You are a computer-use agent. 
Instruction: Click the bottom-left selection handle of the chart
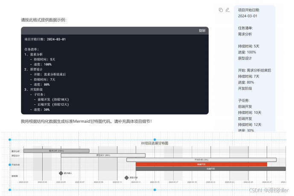point(10,190)
